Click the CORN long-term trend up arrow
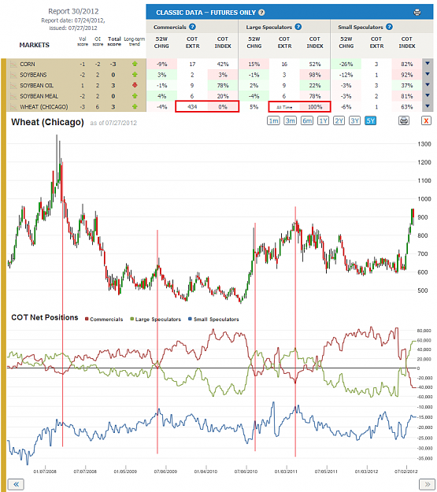The image size is (437, 492). tap(135, 64)
